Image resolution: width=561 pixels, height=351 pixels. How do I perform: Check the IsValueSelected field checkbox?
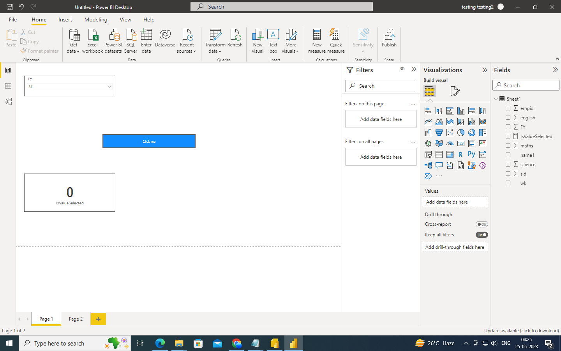(x=508, y=136)
